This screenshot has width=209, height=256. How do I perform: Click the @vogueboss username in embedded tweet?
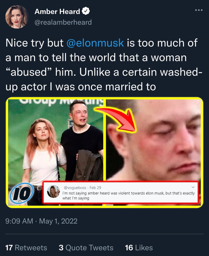tap(75, 188)
